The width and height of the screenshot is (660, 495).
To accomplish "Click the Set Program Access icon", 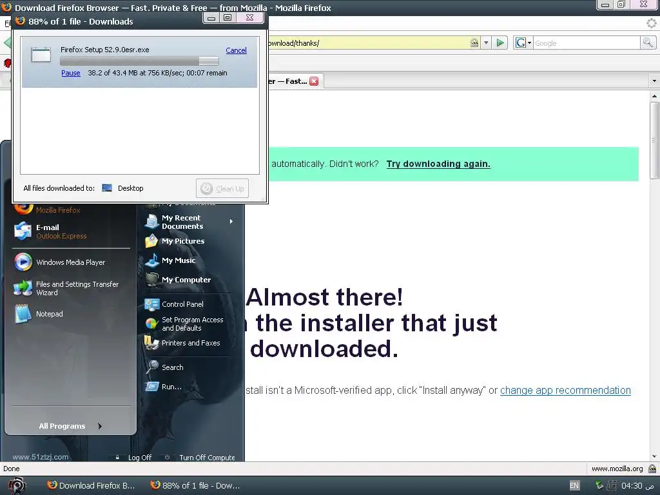I will (151, 324).
